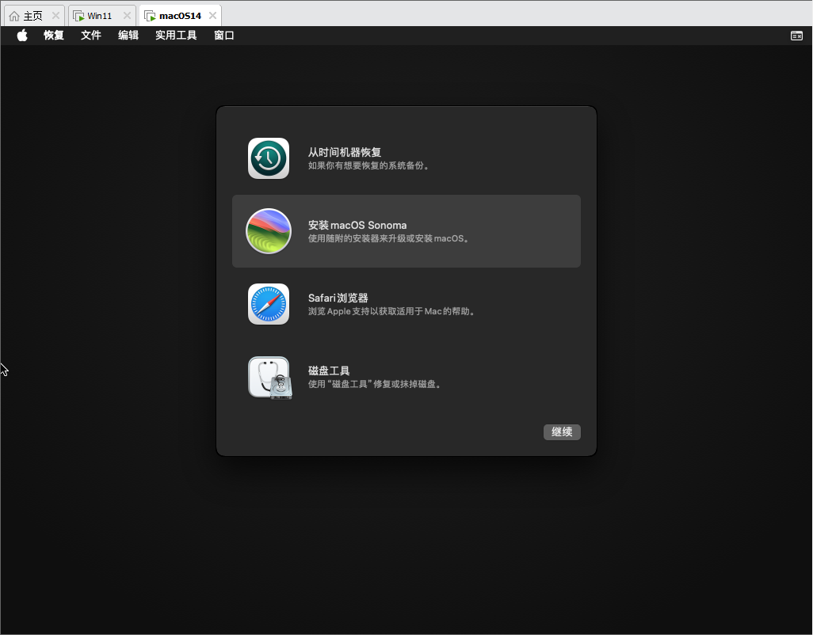This screenshot has width=813, height=635.
Task: Select Safari浏览器 option title
Action: tap(338, 298)
